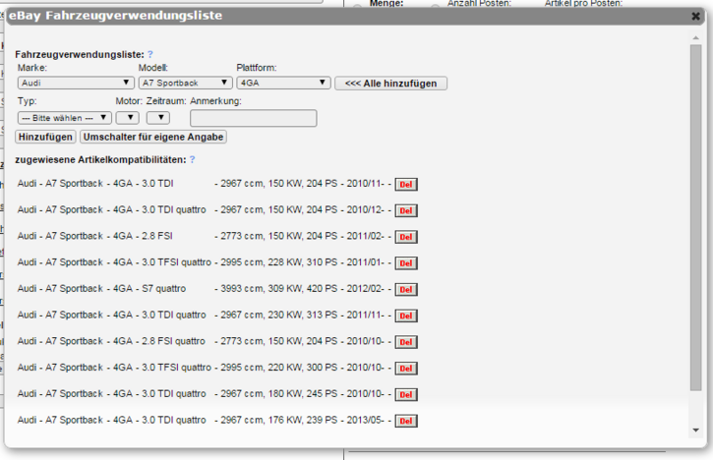Image resolution: width=713 pixels, height=460 pixels.
Task: Close the eBay Fahrzeugverwendungsliste dialog
Action: 695,16
